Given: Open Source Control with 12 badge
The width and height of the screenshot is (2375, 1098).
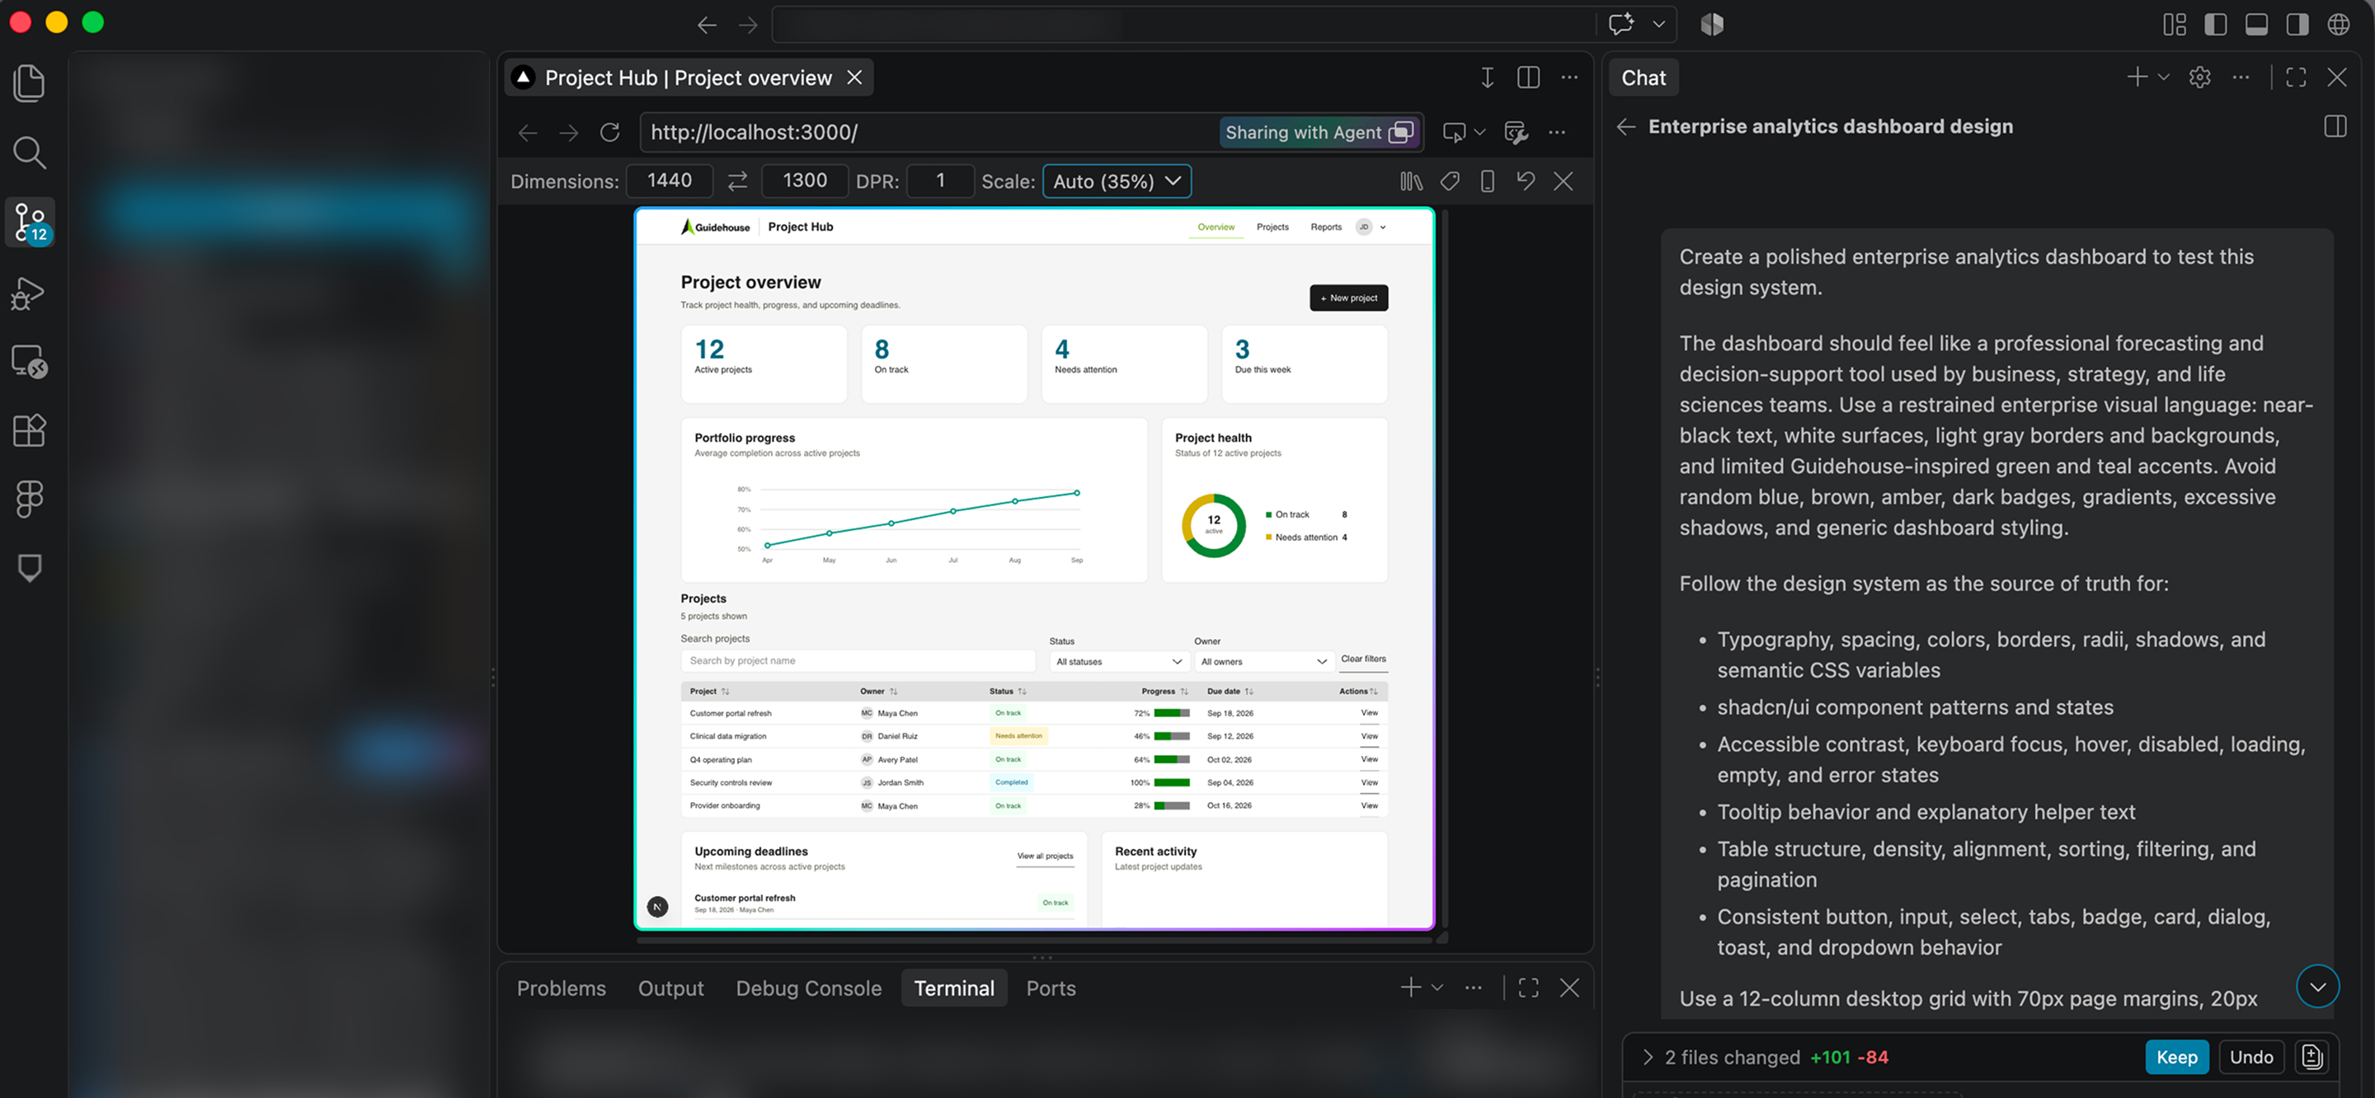Looking at the screenshot, I should coord(30,223).
